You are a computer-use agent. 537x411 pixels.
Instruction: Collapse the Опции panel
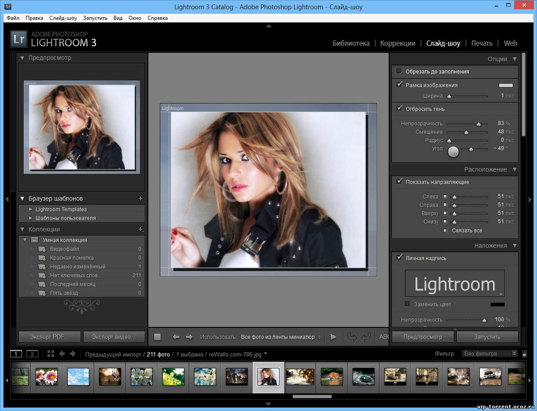515,59
